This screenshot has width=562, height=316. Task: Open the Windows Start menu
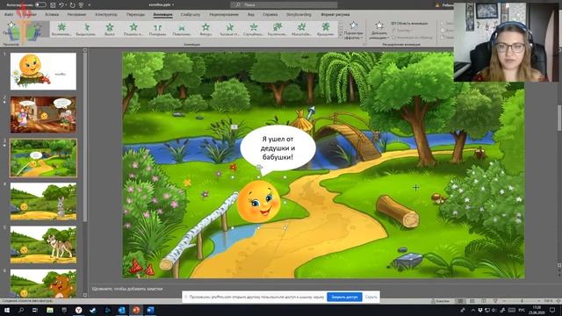tap(7, 310)
